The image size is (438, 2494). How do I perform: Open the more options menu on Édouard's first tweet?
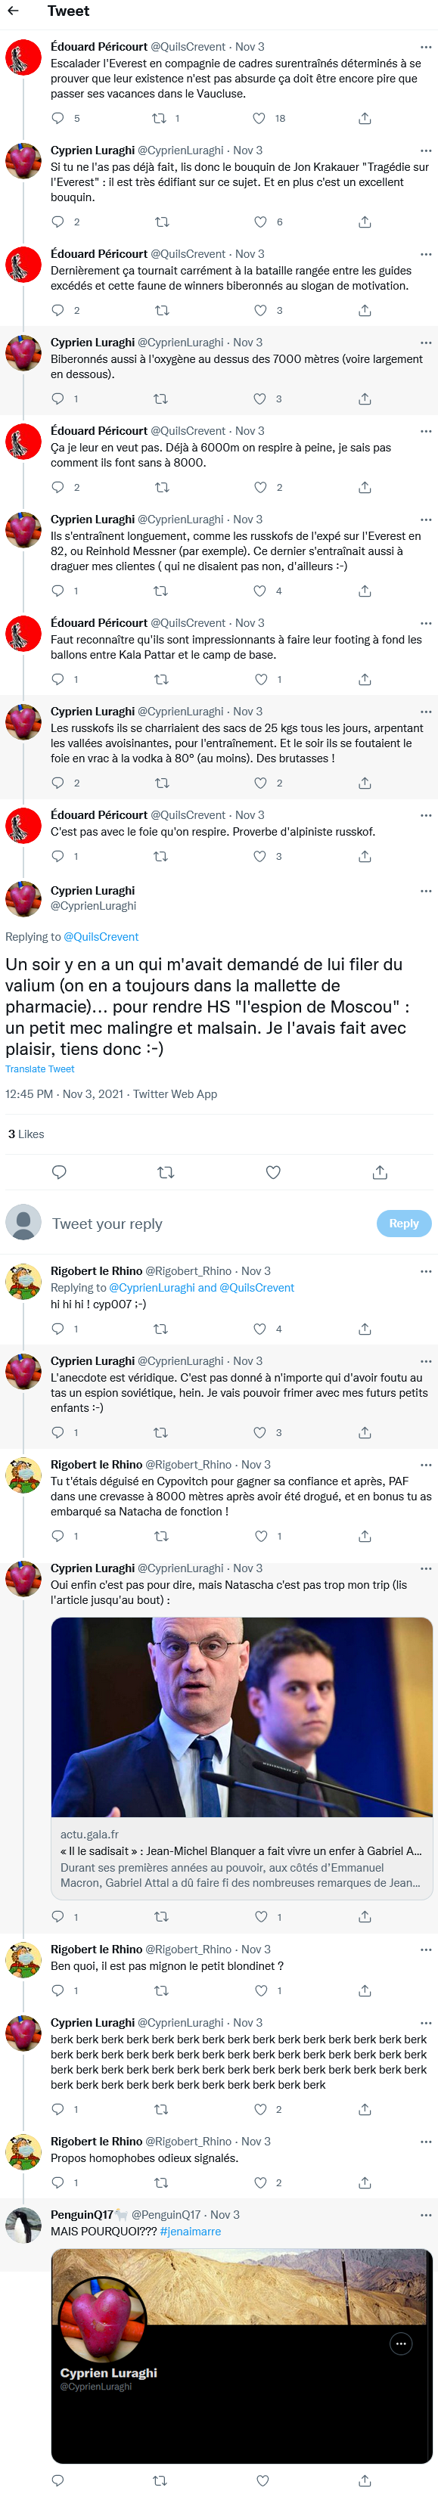click(x=425, y=46)
